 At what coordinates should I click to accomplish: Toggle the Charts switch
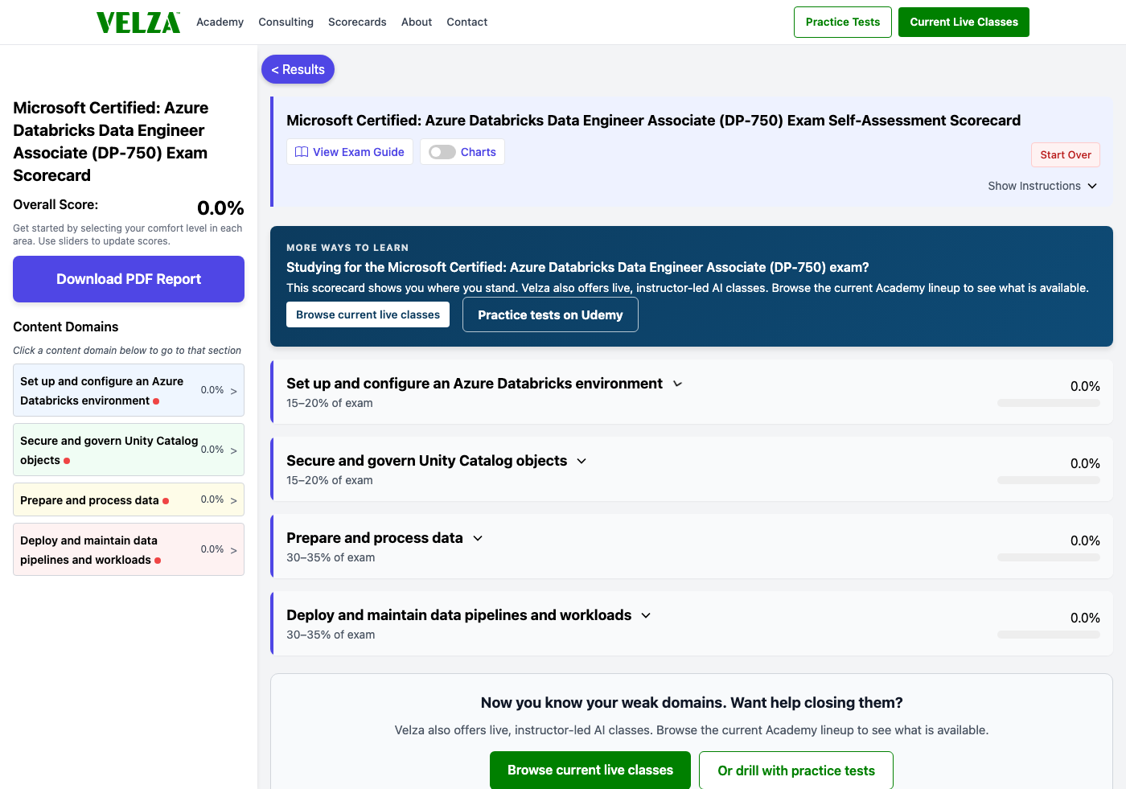coord(442,152)
